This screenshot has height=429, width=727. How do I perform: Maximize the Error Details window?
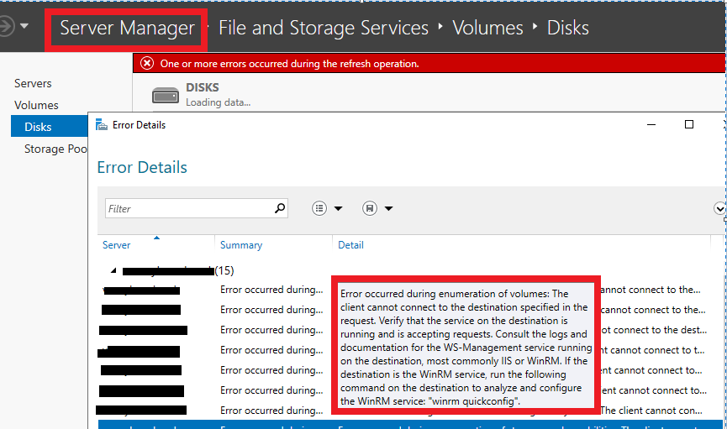coord(689,124)
